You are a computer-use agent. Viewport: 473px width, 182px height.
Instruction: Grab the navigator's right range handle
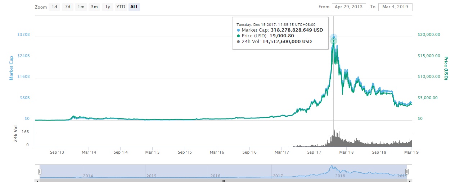coord(407,172)
